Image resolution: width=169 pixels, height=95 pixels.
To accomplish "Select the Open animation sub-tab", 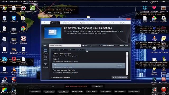I will (55, 50).
